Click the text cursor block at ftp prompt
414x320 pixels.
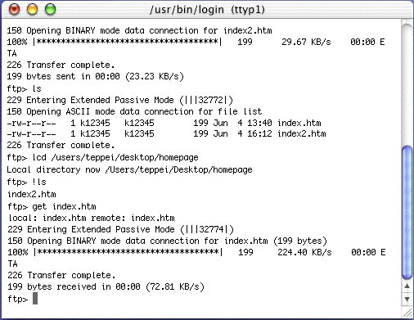tap(35, 299)
